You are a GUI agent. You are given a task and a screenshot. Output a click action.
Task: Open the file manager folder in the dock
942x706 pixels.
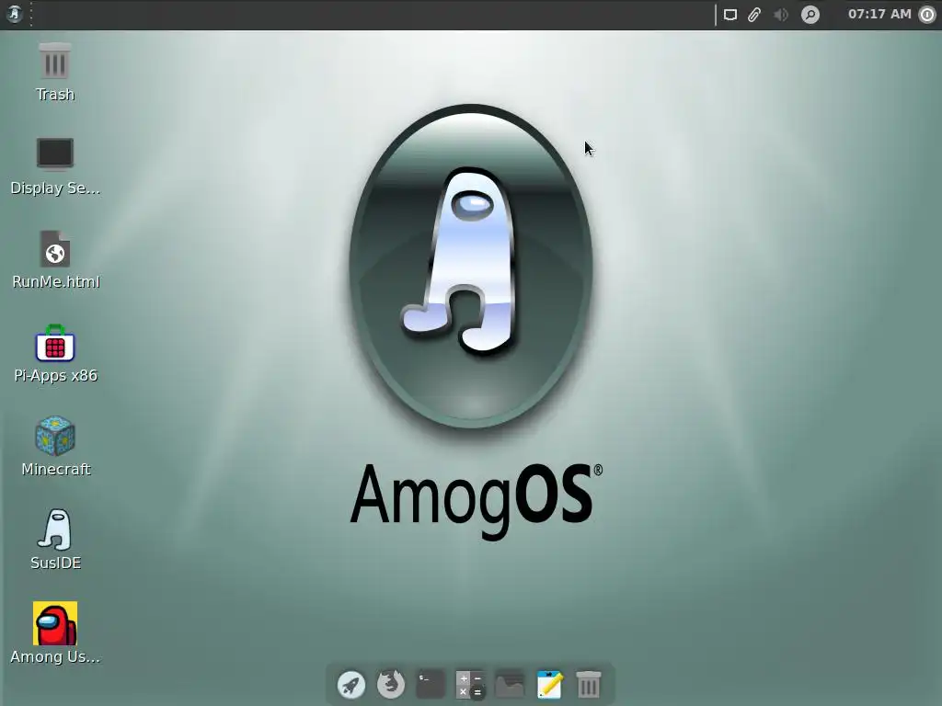(510, 684)
